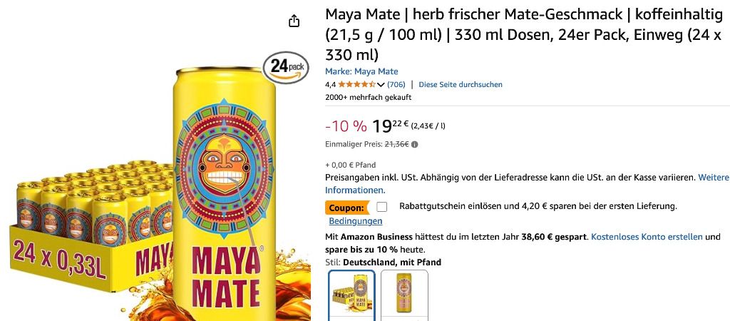
Task: Tick the Coupon checkbox
Action: (x=382, y=206)
